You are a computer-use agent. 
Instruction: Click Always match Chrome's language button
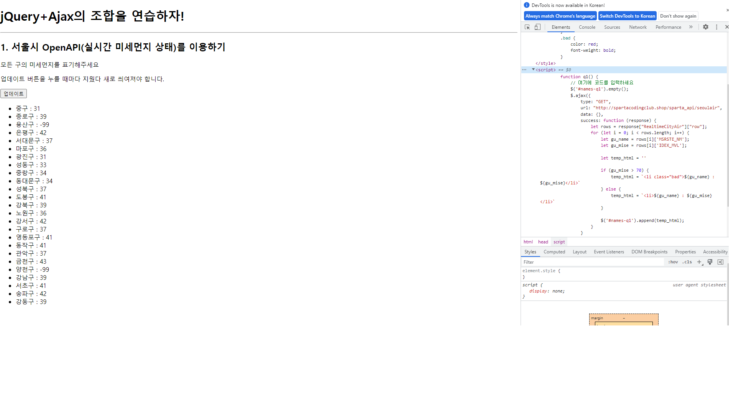click(x=560, y=16)
